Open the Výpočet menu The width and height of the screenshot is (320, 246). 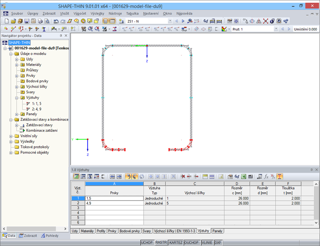pos(80,13)
